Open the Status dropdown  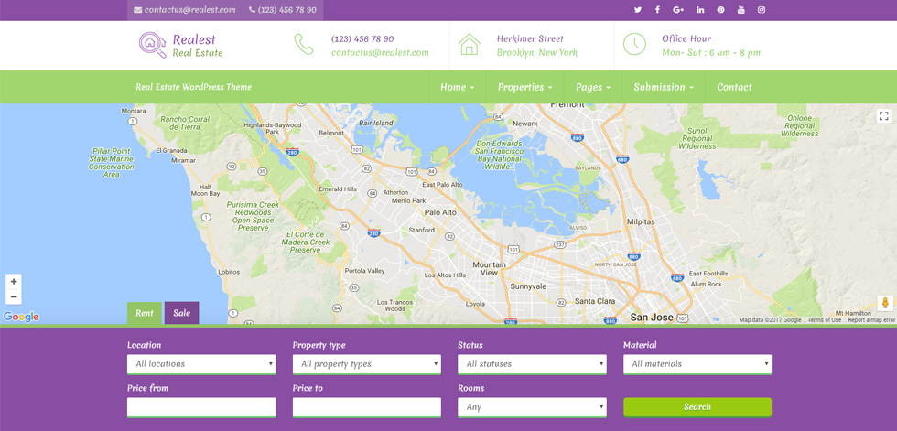(x=532, y=364)
